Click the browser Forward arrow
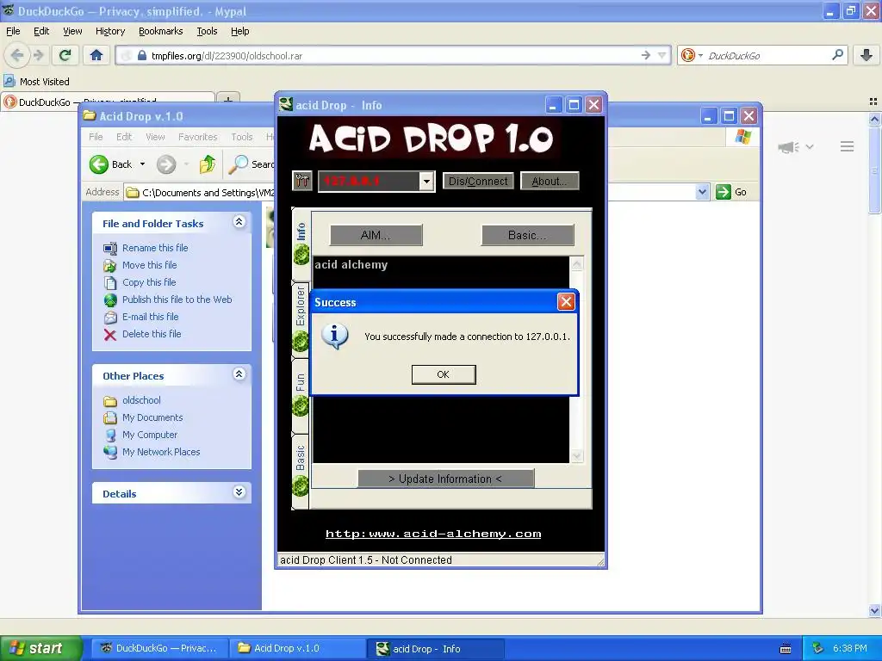The height and width of the screenshot is (661, 882). click(38, 55)
